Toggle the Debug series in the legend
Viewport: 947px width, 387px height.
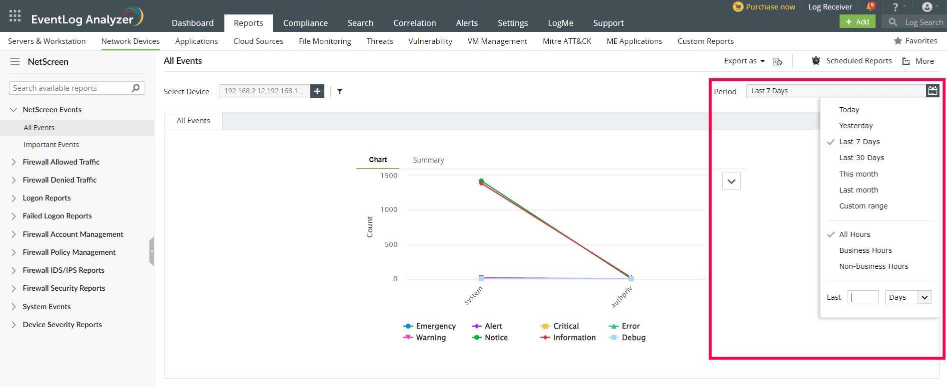[x=627, y=338]
